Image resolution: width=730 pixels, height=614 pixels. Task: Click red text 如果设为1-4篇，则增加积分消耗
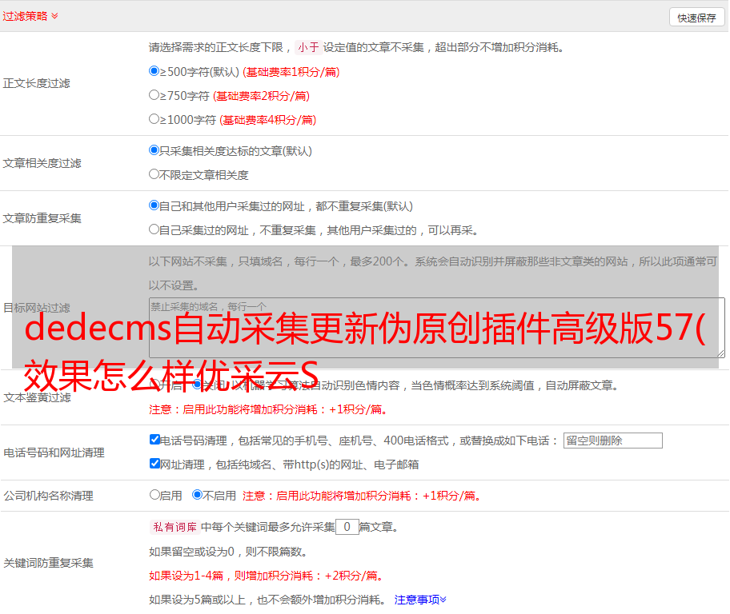coord(267,576)
